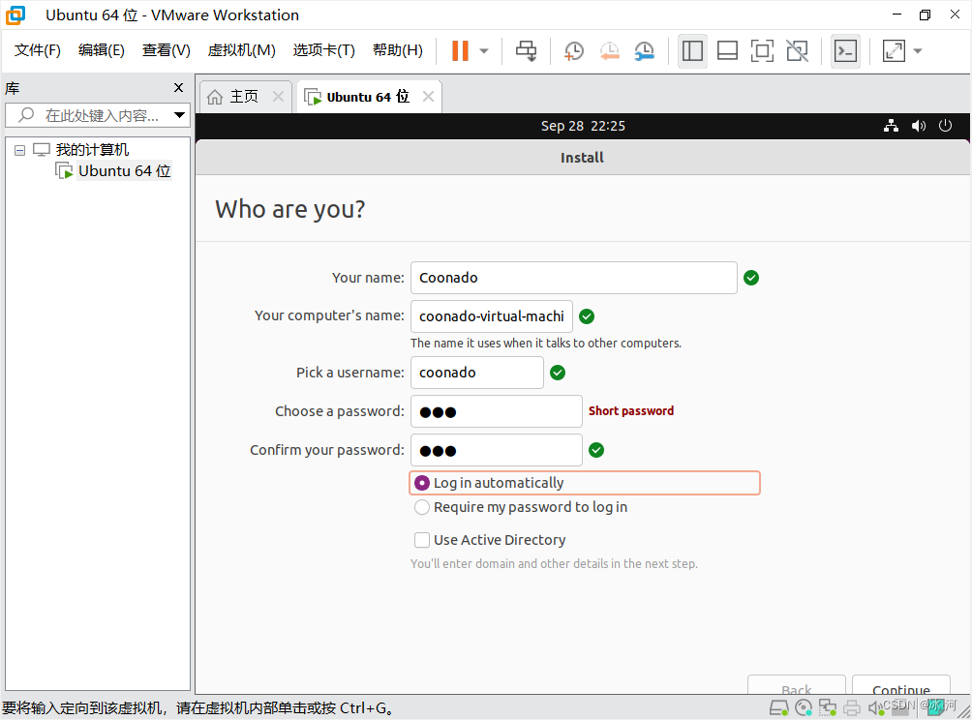The width and height of the screenshot is (972, 720).
Task: Select Require my password to log in
Action: (x=422, y=507)
